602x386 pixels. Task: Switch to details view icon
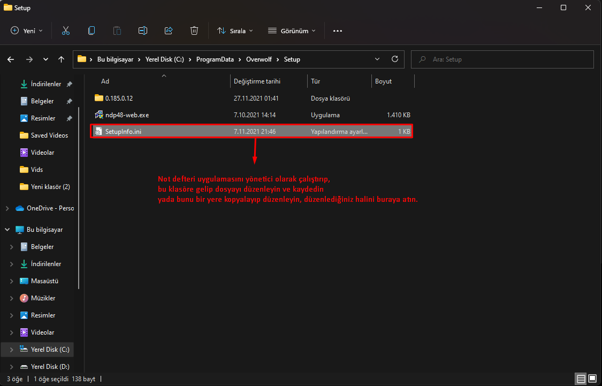tap(581, 379)
